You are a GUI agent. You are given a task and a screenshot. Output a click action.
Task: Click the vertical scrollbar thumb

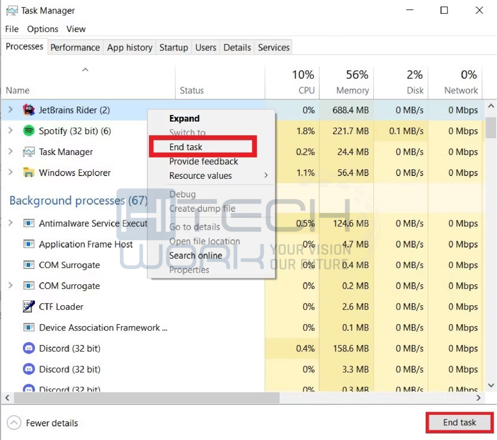coord(491,128)
